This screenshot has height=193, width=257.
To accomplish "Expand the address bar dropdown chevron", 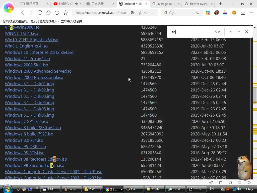I will (x=152, y=13).
